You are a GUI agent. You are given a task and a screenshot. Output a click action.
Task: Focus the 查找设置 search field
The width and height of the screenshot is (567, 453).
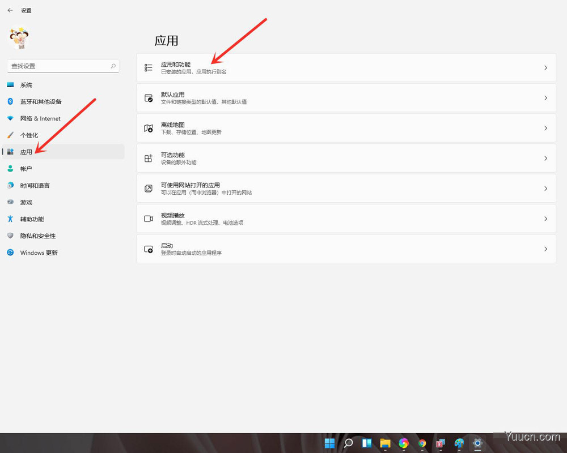tap(63, 66)
